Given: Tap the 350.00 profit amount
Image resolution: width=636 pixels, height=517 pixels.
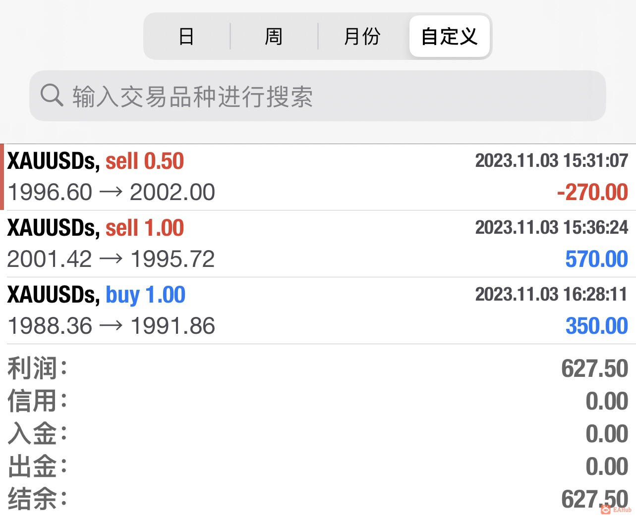Looking at the screenshot, I should pyautogui.click(x=596, y=326).
